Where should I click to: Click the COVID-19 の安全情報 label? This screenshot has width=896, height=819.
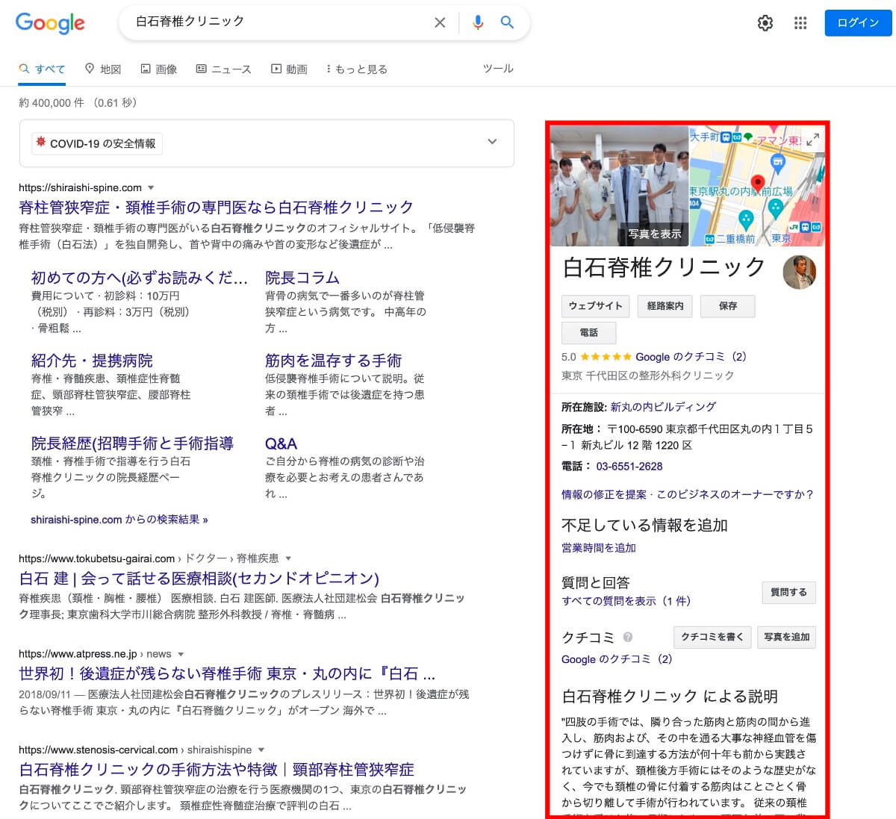tap(97, 143)
